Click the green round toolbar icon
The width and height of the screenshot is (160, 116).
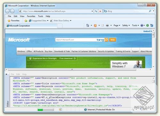[x=148, y=25]
